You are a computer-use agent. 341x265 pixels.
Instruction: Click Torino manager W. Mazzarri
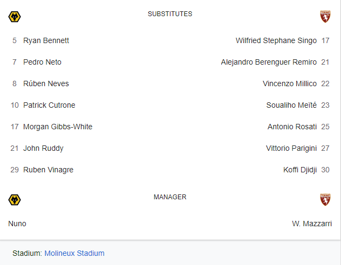[x=312, y=224]
